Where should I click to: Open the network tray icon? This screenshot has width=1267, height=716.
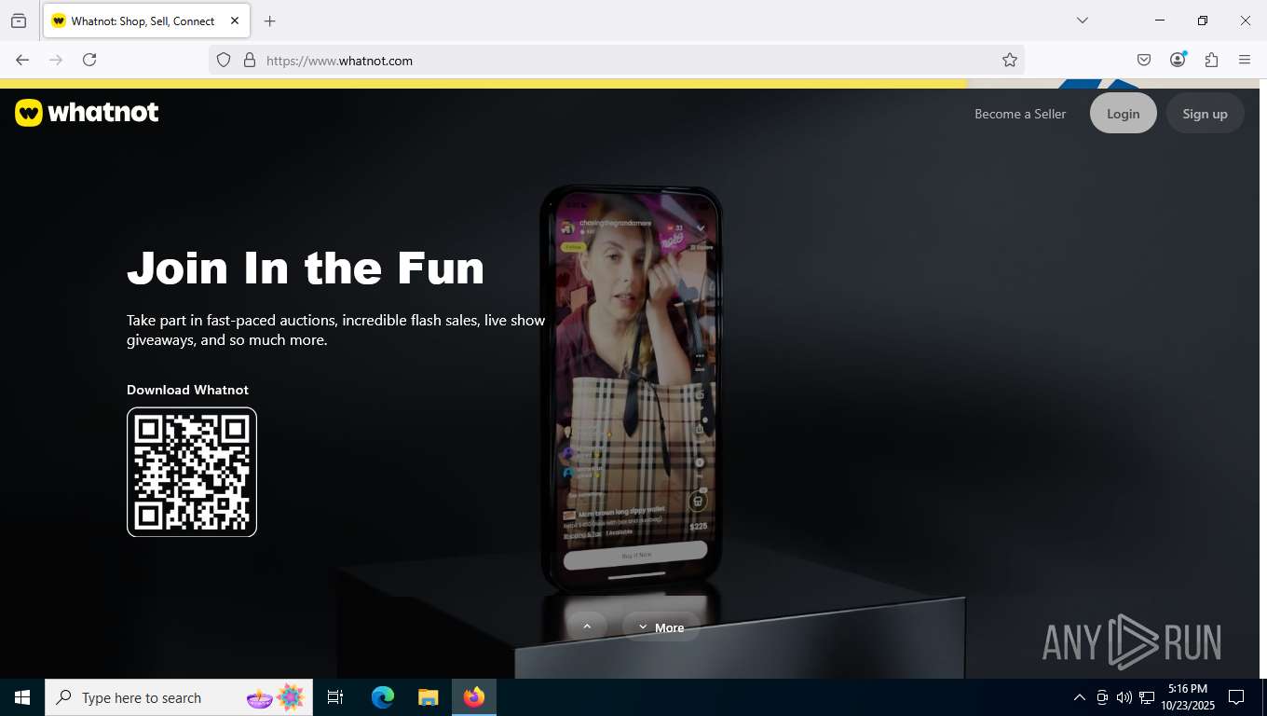(1146, 697)
